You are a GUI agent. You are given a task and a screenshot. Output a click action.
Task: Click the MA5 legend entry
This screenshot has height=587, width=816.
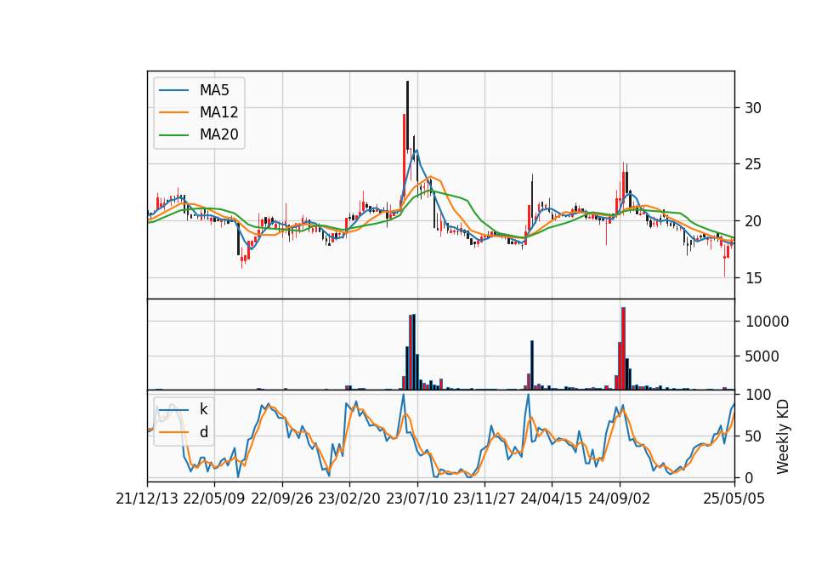(x=194, y=90)
